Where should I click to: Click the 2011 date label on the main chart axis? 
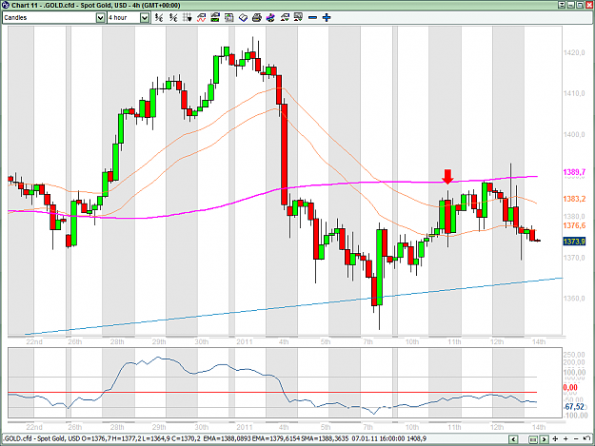click(245, 341)
